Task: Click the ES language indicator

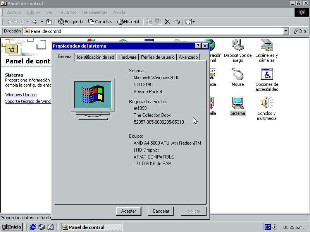Action: tap(267, 227)
